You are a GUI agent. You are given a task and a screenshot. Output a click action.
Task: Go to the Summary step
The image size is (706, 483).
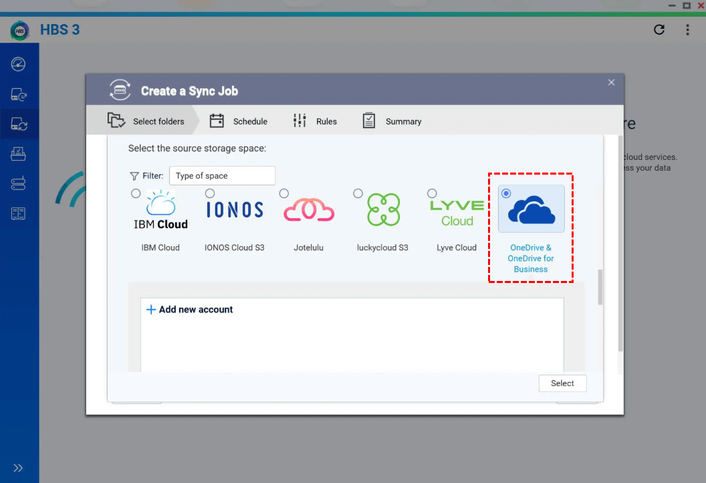392,121
